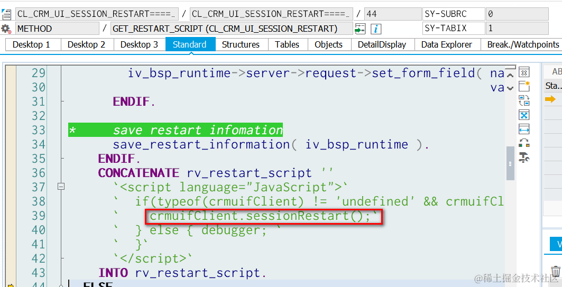
Task: Click the <script language="JavaScript"> line
Action: [x=231, y=187]
